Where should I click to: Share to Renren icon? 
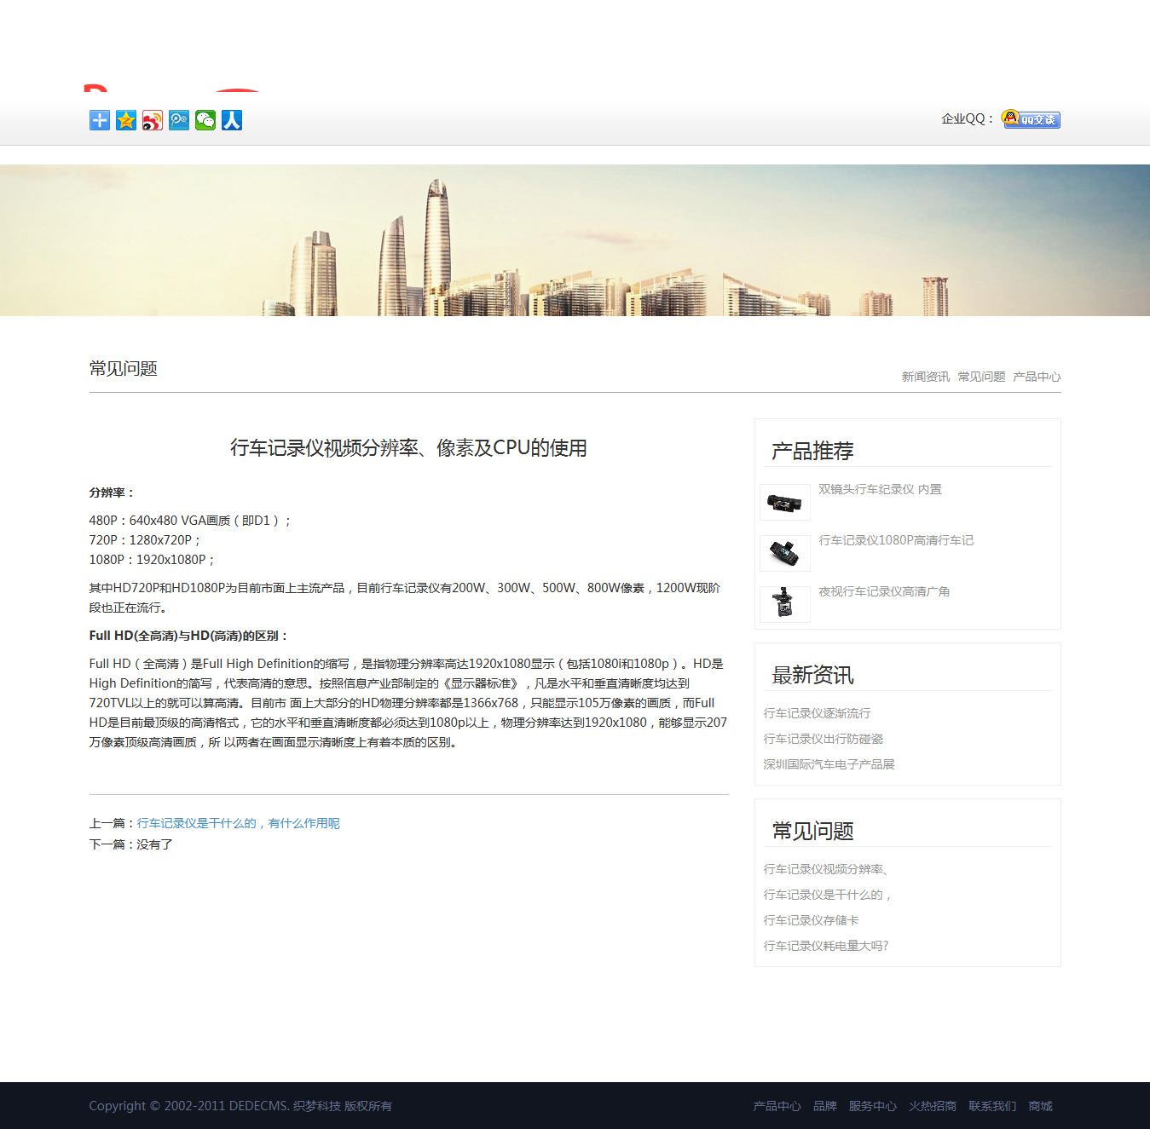tap(232, 120)
